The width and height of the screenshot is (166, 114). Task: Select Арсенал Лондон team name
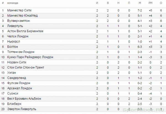pyautogui.click(x=19, y=88)
